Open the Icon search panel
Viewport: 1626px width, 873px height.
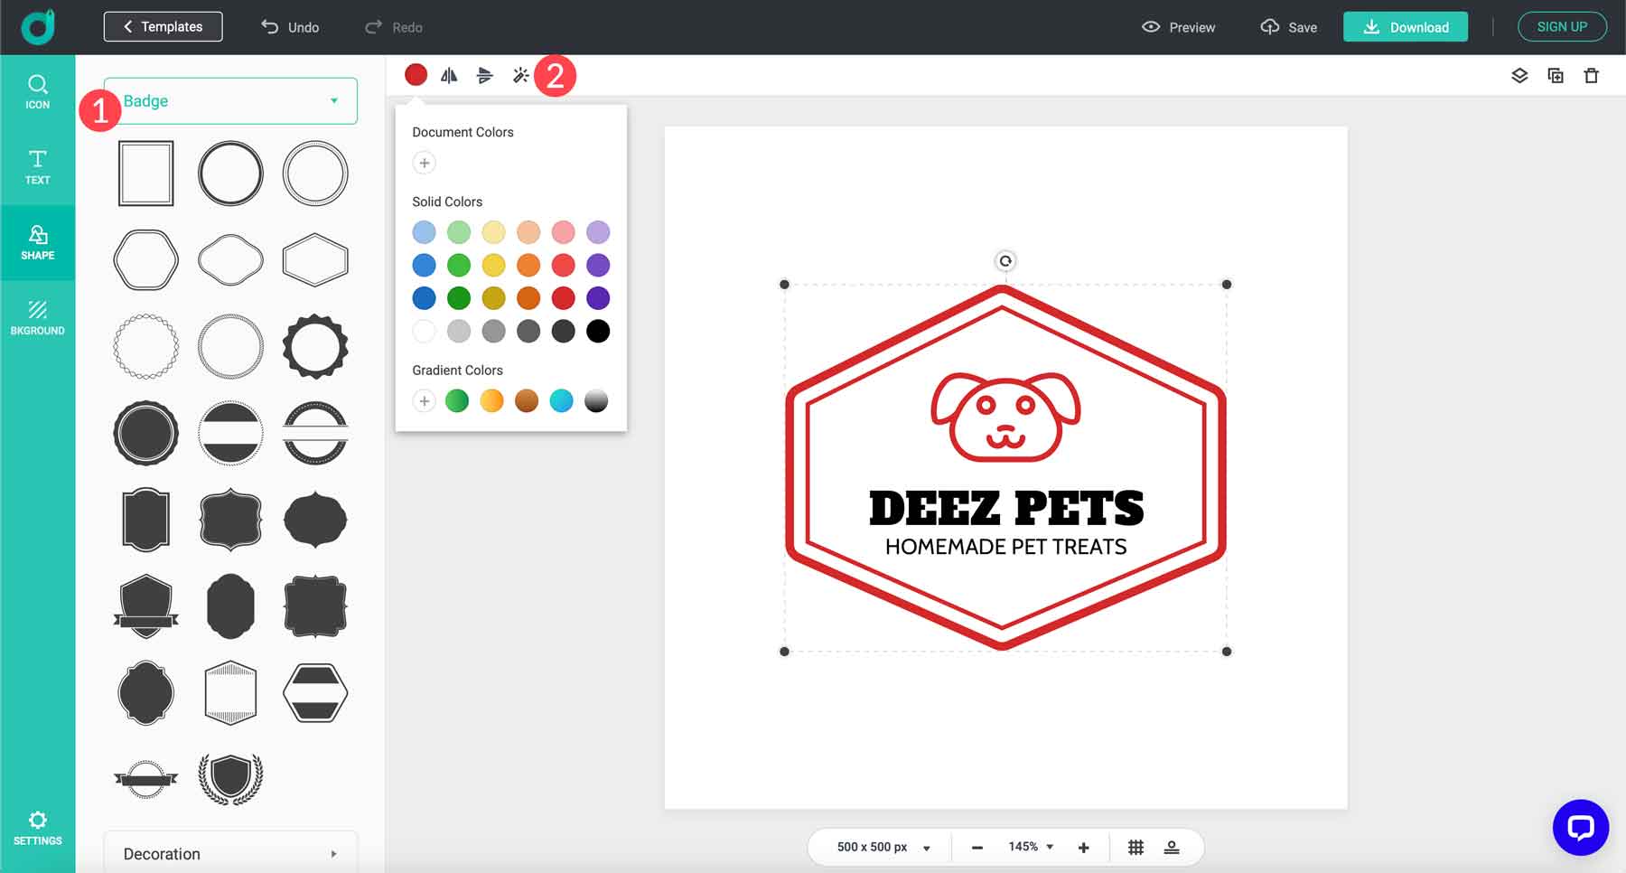[38, 91]
